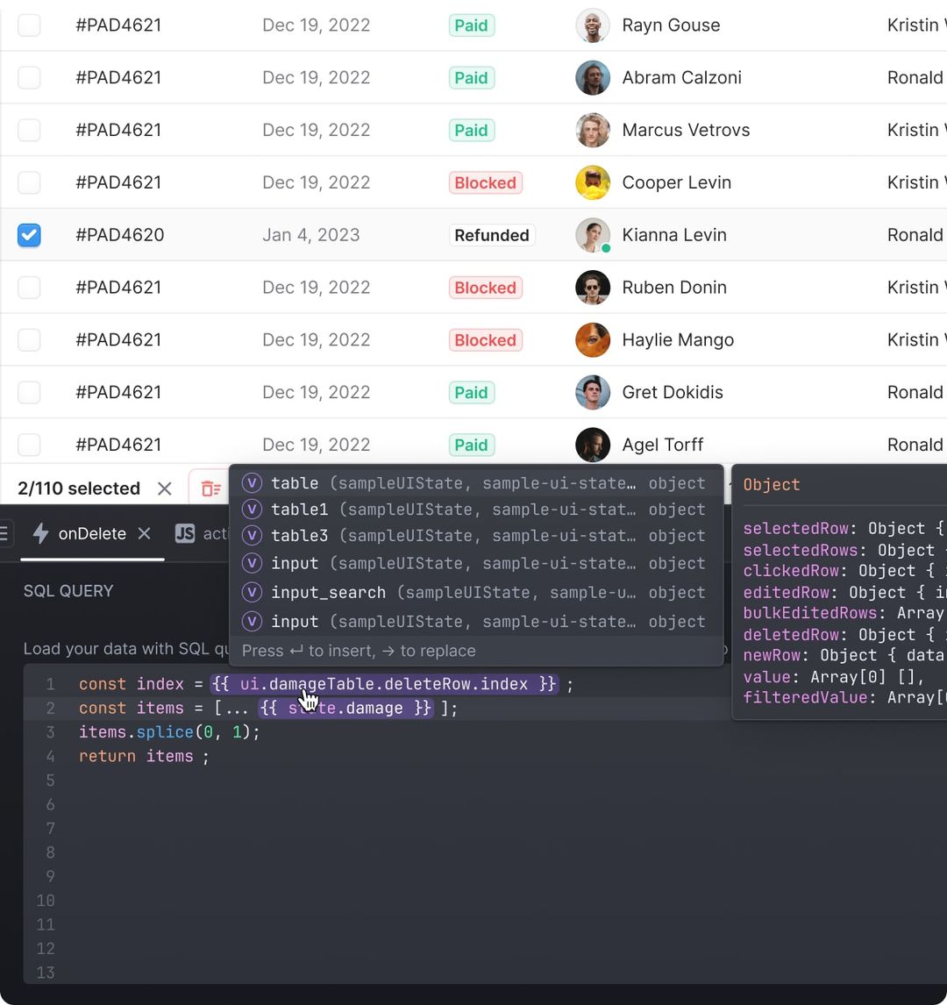Check the checkbox on the Rayn Gouse row
This screenshot has width=947, height=1005.
29,25
